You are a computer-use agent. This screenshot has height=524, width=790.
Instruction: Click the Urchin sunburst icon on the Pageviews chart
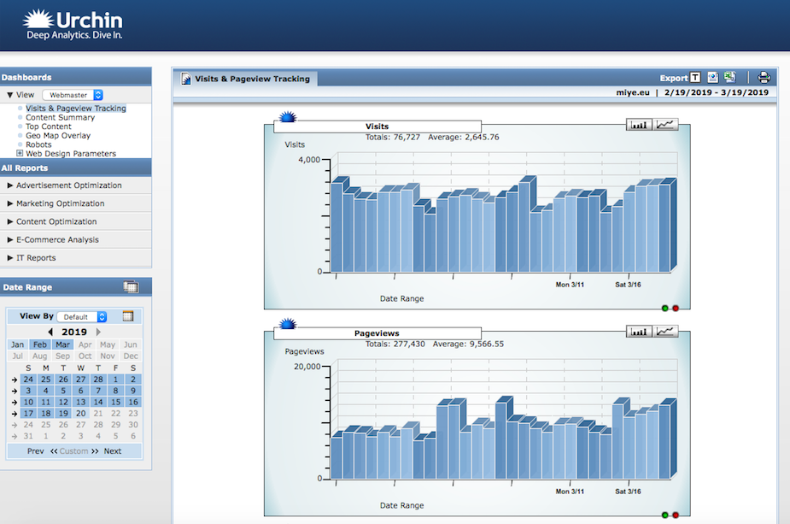coord(288,324)
